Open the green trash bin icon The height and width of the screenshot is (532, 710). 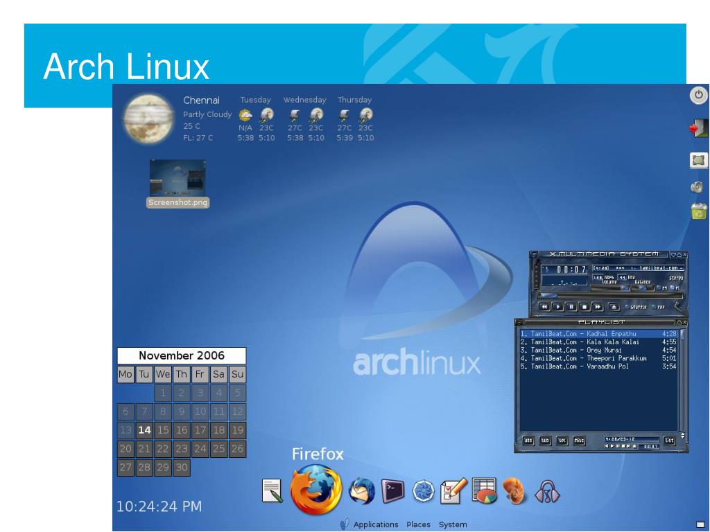click(x=699, y=211)
